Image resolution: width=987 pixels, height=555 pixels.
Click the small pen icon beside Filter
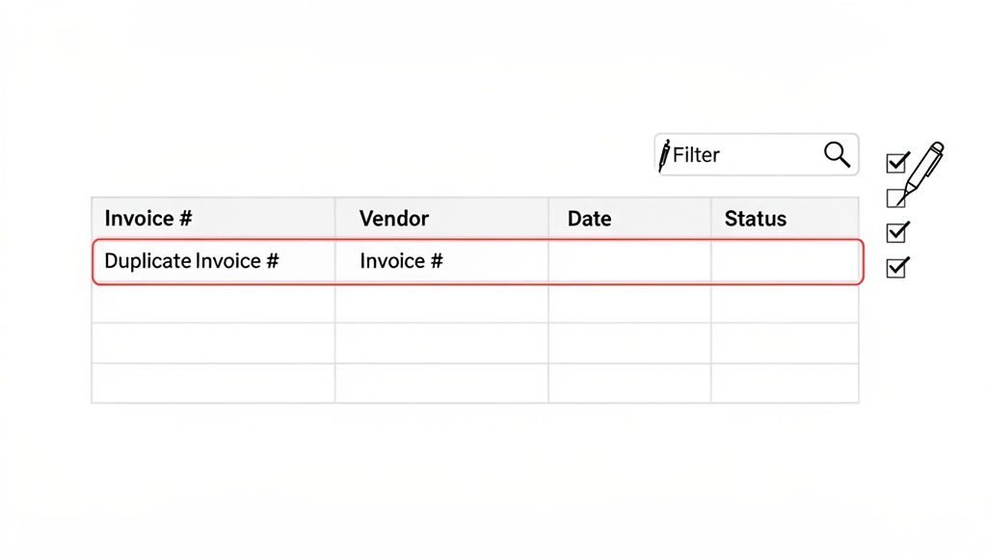[x=664, y=155]
